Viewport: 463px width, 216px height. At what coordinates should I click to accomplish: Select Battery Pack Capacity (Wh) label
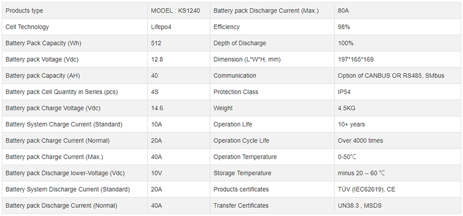43,43
